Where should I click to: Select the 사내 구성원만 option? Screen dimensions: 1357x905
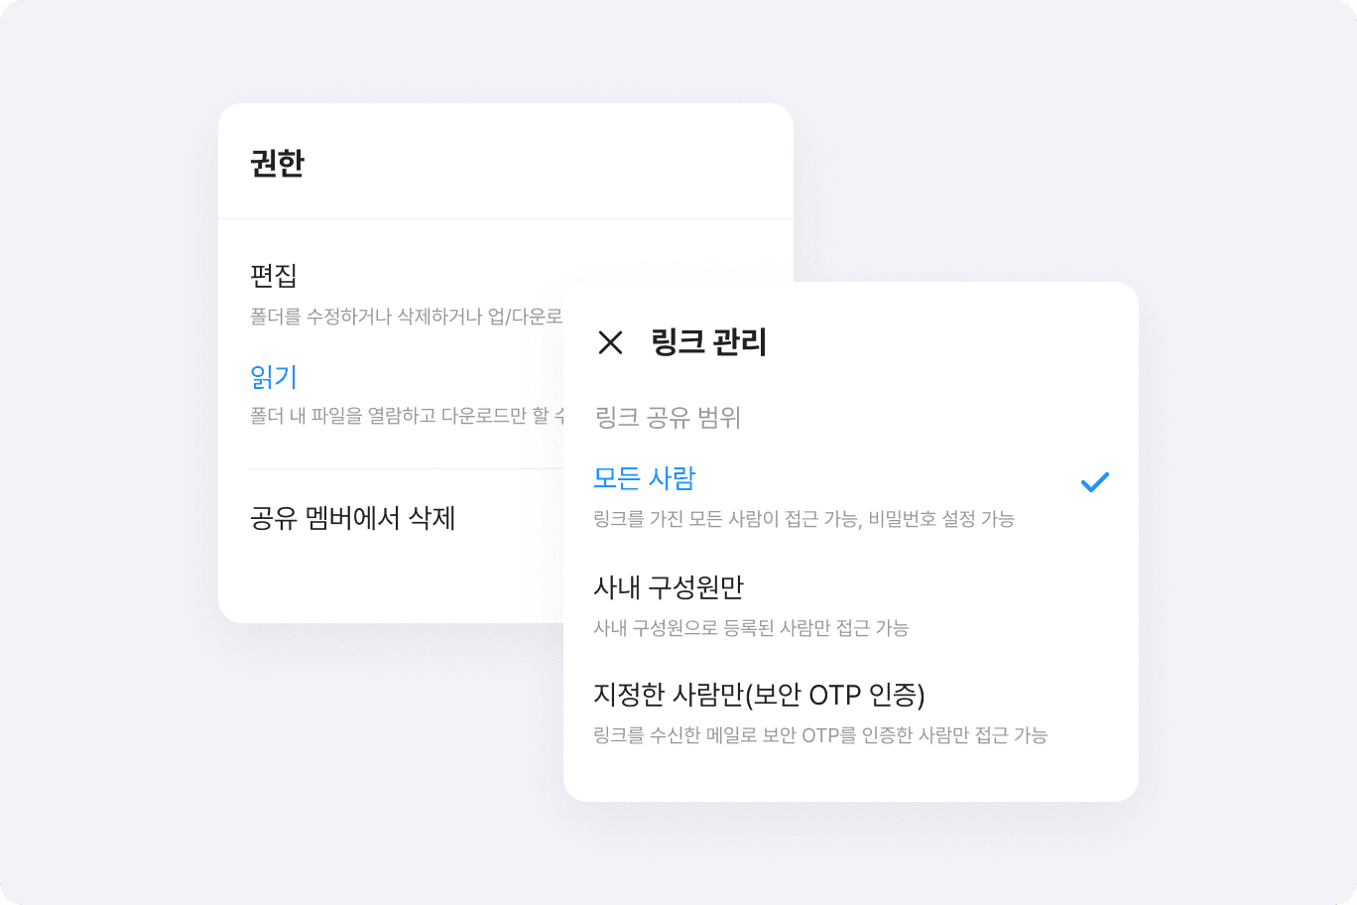(668, 587)
